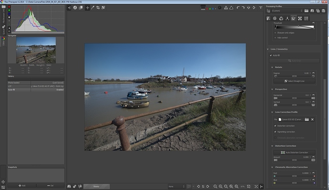
Task: Select the Crop tool
Action: (98, 8)
